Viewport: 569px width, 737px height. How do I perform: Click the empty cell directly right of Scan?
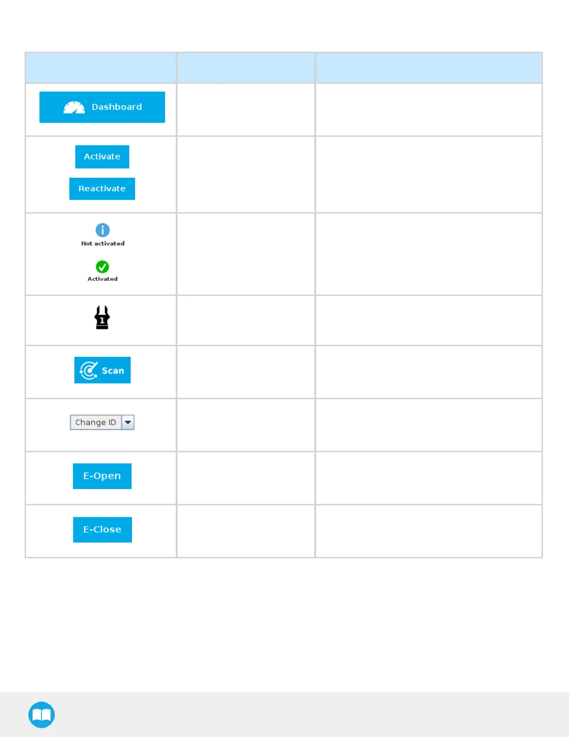pos(246,372)
